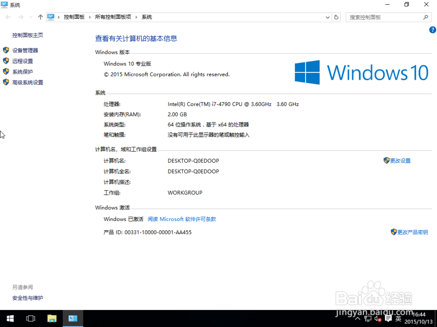Viewport: 437px width, 327px height.
Task: Click the up-one-level arrow in address bar
Action: tap(40, 17)
